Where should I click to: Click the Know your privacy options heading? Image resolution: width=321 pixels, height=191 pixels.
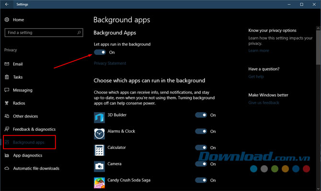272,31
